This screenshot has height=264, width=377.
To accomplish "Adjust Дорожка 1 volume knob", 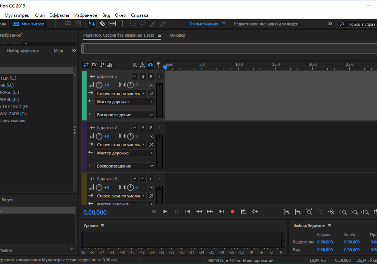I will point(99,85).
